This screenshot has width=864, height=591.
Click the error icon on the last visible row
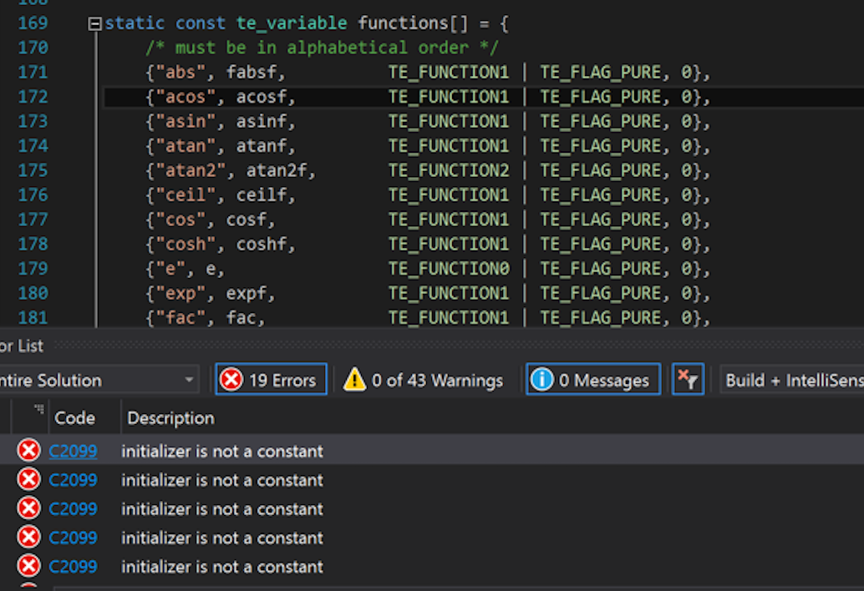coord(28,566)
